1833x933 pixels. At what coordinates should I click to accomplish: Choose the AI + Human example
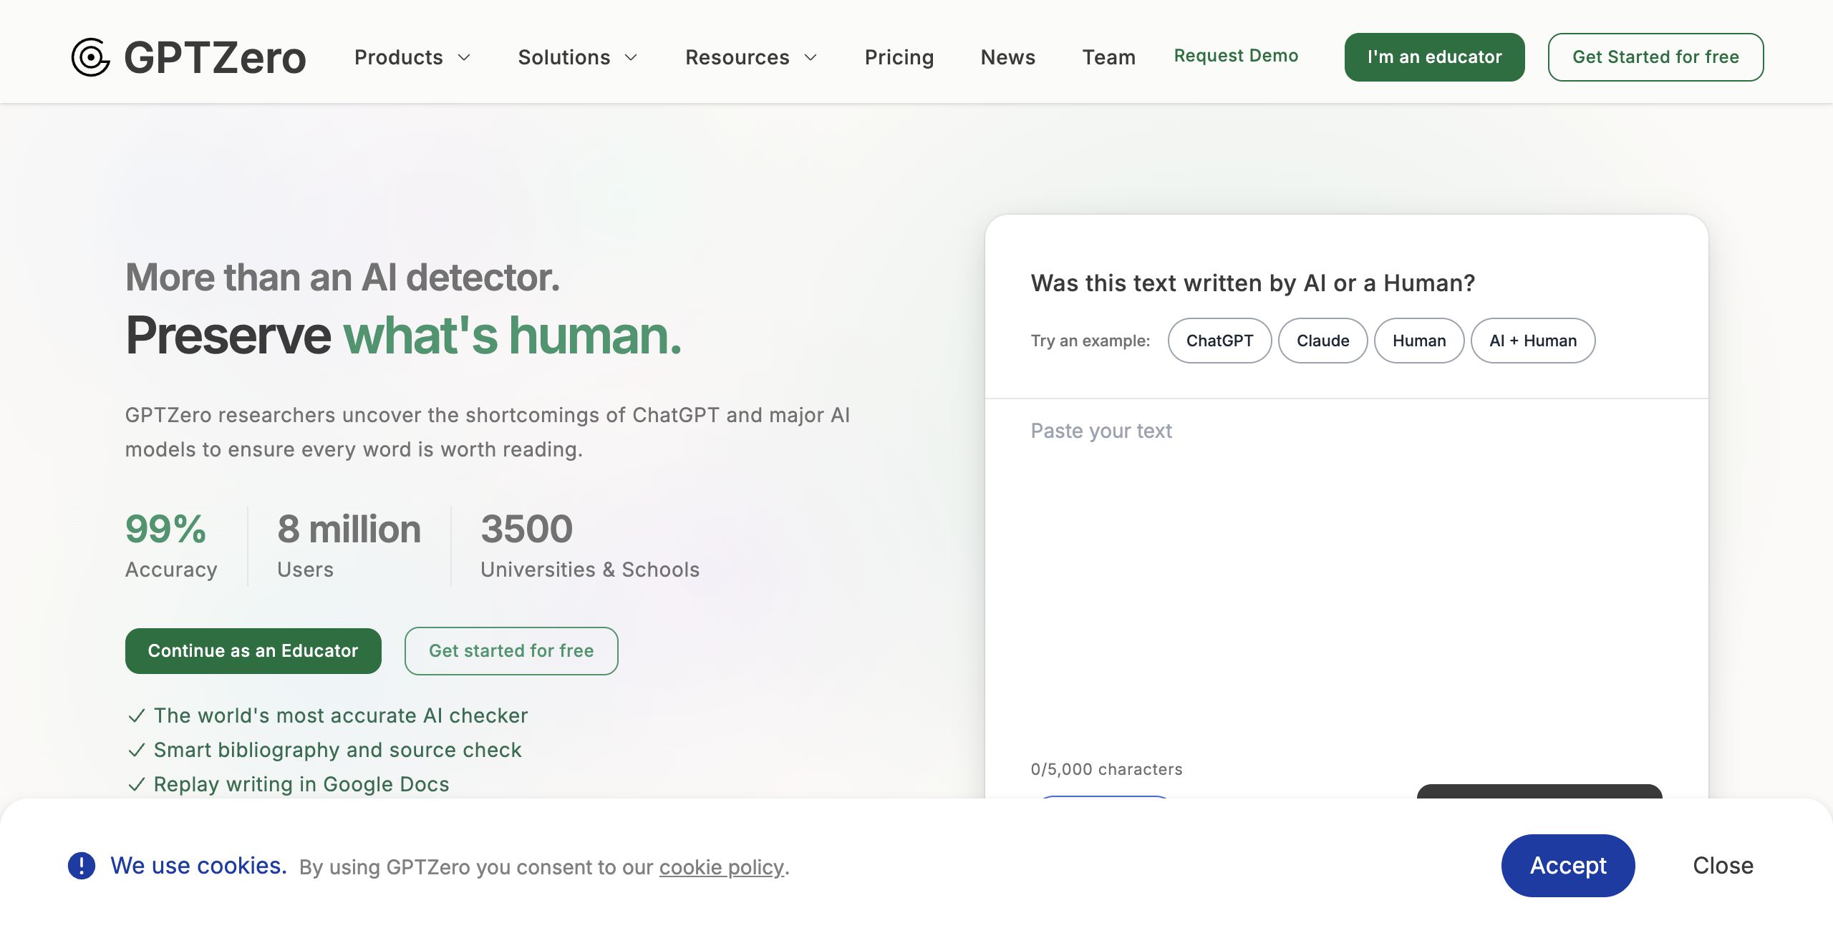point(1533,341)
